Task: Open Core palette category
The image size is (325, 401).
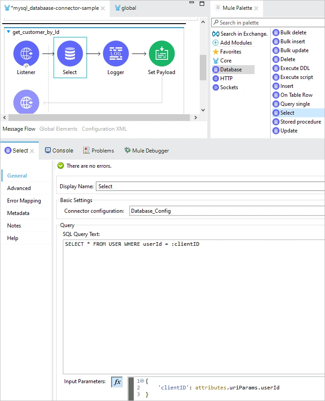Action: click(x=222, y=61)
